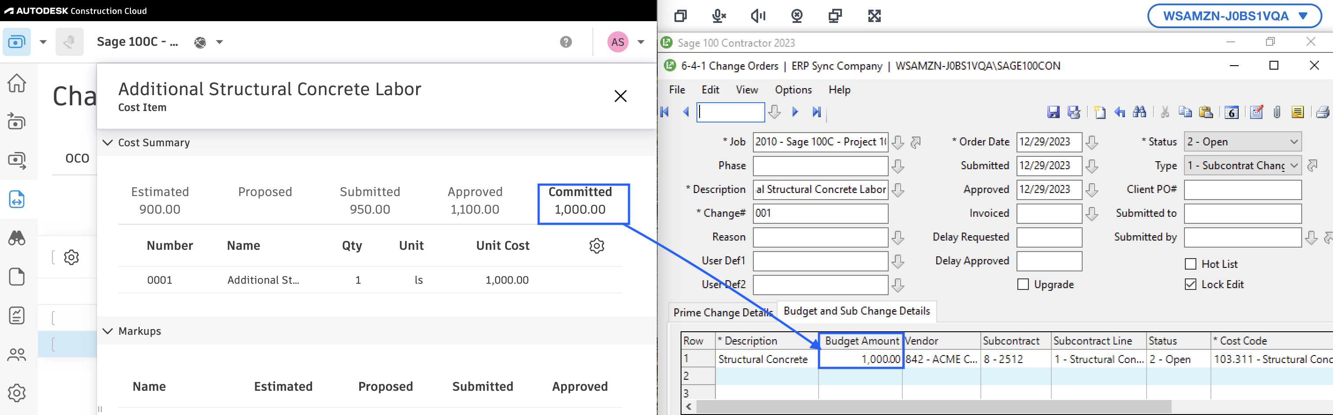Go to first record in Sage toolbar
Screen dimensions: 1333x415
pos(666,112)
